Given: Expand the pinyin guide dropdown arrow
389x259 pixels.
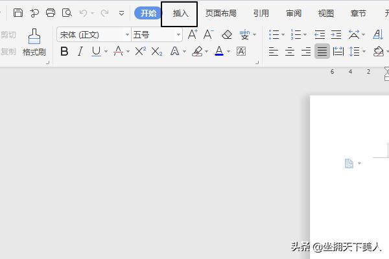Looking at the screenshot, I should tap(255, 35).
